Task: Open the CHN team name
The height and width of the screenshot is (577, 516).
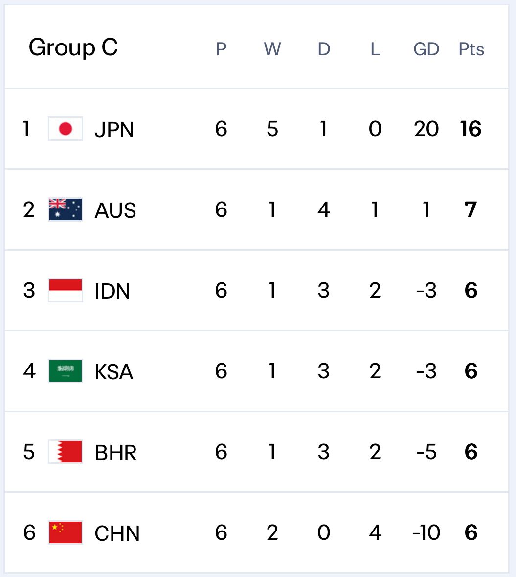Action: [117, 533]
